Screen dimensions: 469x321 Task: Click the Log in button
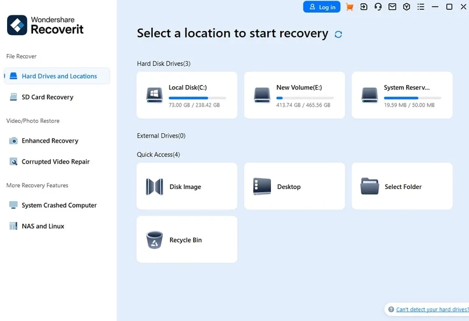point(322,7)
